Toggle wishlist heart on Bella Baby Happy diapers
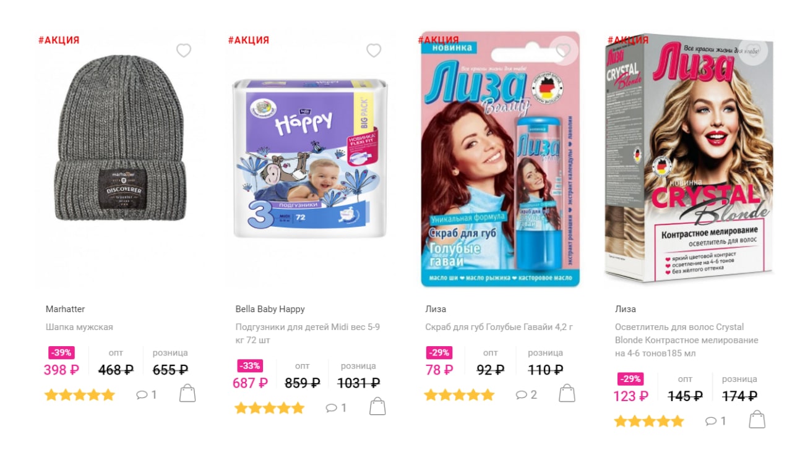The image size is (792, 450). pos(374,51)
